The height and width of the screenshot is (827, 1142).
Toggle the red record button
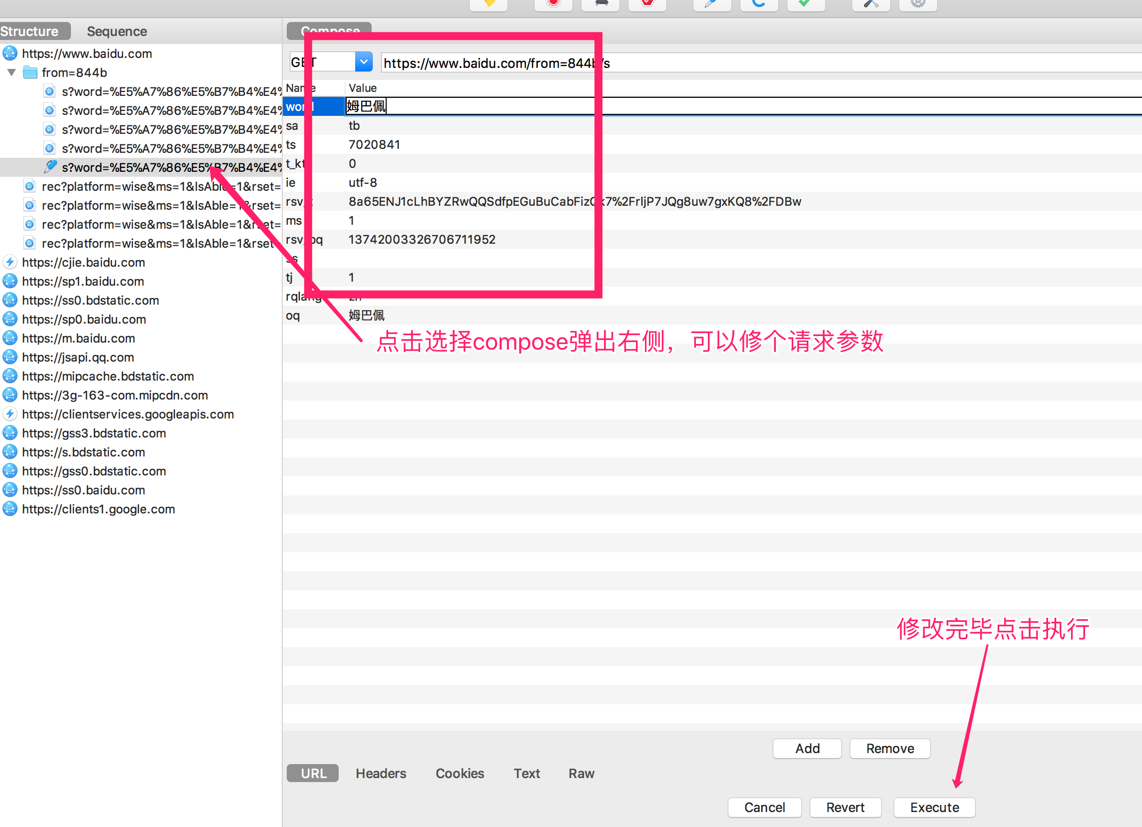pyautogui.click(x=554, y=4)
